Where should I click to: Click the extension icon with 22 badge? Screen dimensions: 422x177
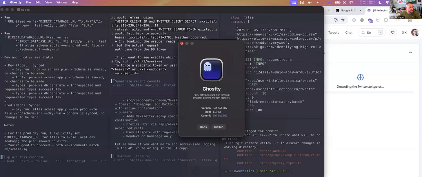[x=370, y=20]
